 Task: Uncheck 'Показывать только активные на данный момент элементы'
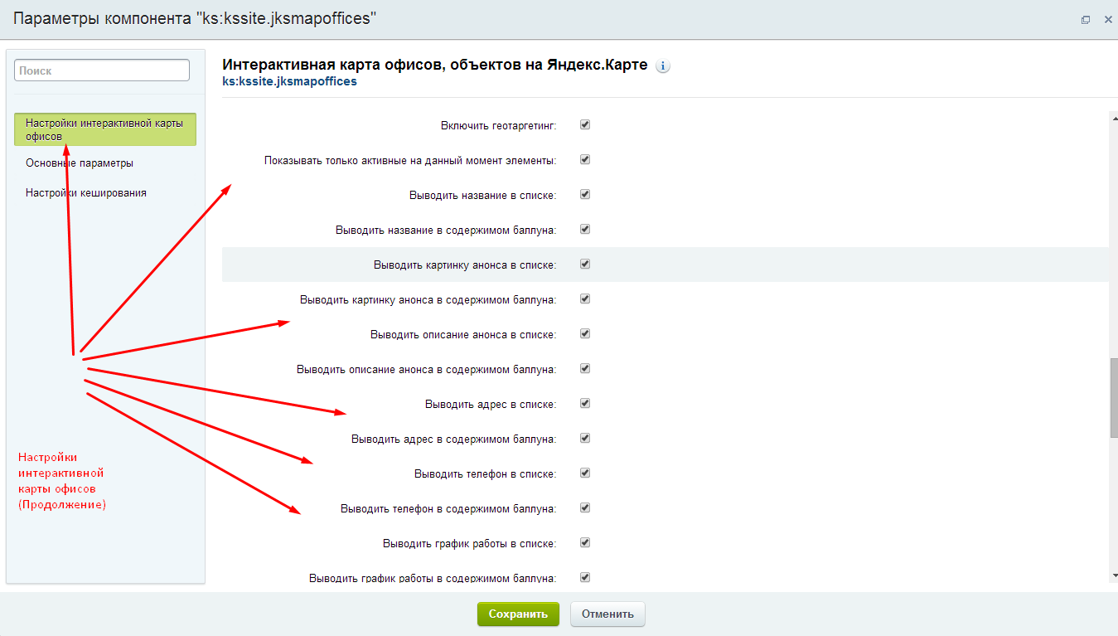(585, 160)
